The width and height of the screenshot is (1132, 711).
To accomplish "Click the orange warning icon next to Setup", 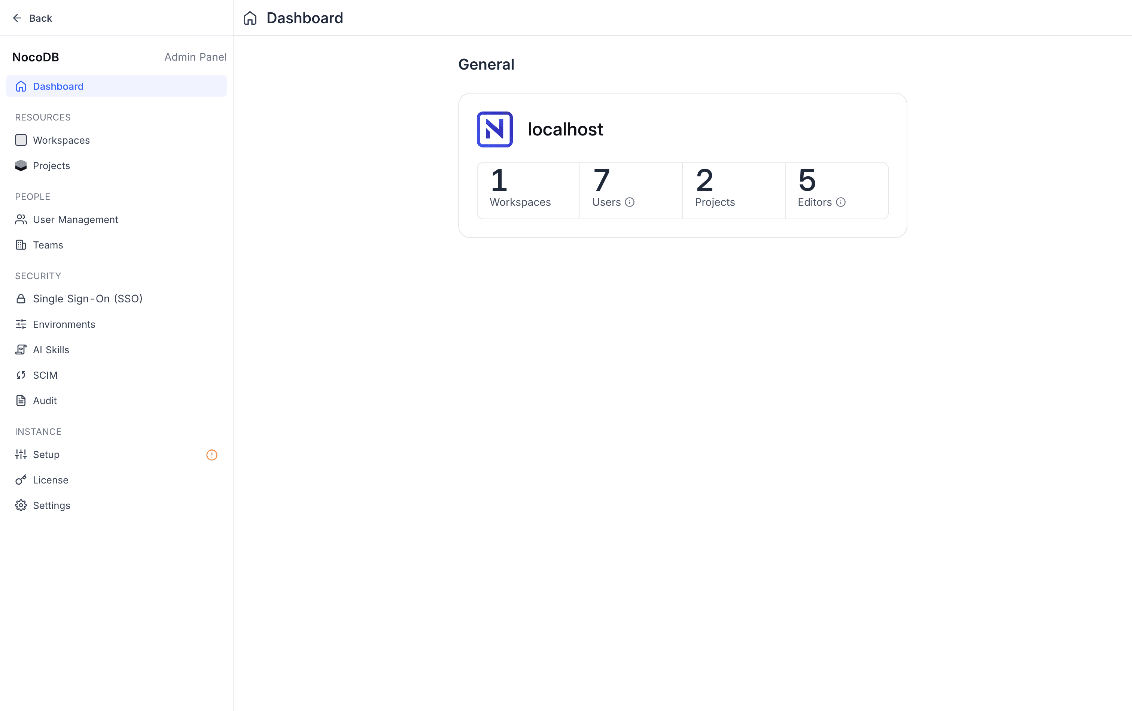I will [212, 455].
